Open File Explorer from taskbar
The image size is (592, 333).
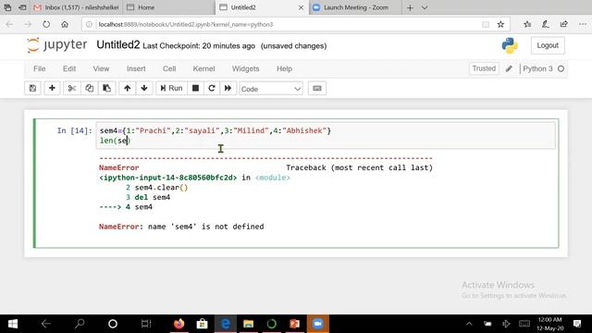point(248,324)
